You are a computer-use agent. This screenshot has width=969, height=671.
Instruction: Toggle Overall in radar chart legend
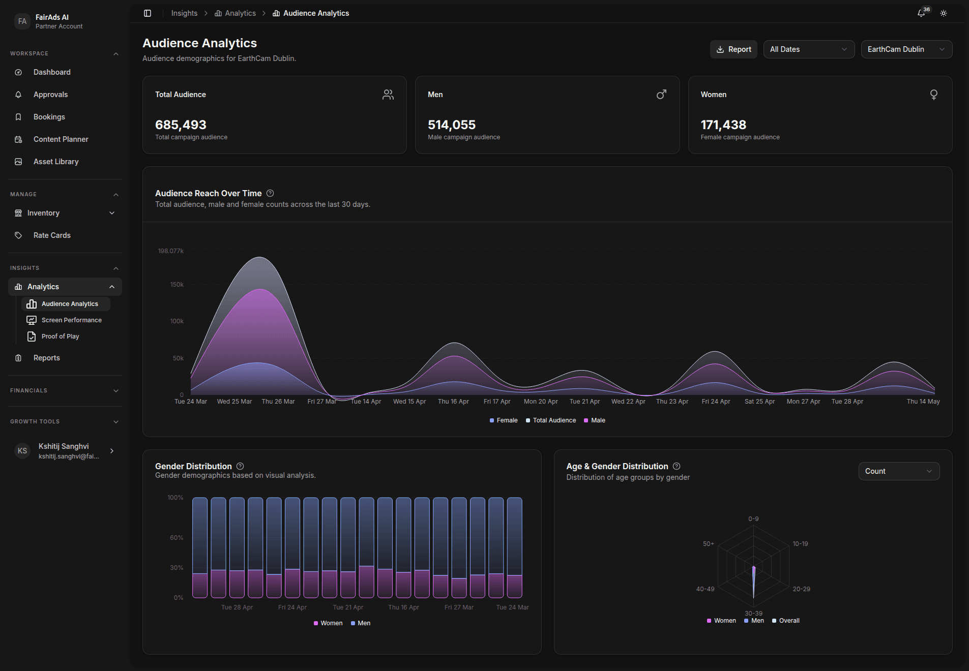(786, 621)
